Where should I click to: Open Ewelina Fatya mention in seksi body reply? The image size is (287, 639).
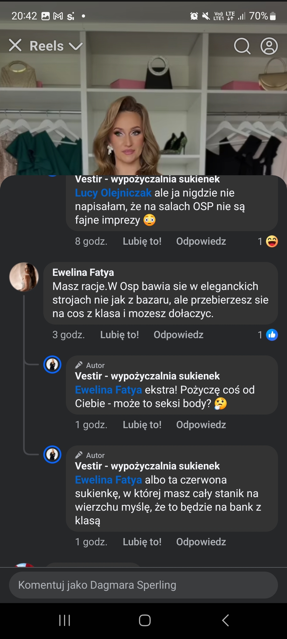(x=108, y=390)
